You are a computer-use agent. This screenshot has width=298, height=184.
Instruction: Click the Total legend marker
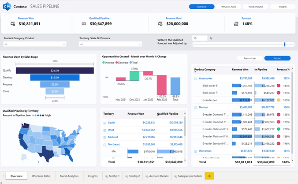(x=130, y=63)
